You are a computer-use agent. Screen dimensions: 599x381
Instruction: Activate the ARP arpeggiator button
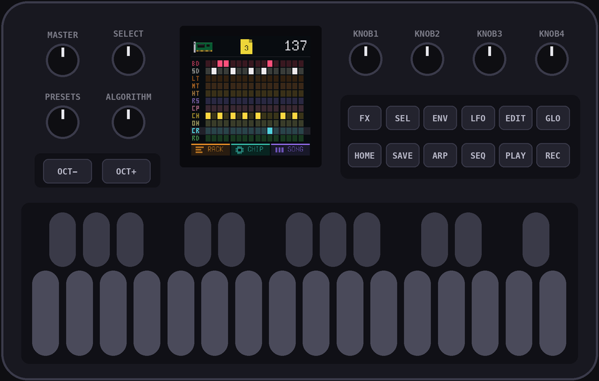coord(440,156)
